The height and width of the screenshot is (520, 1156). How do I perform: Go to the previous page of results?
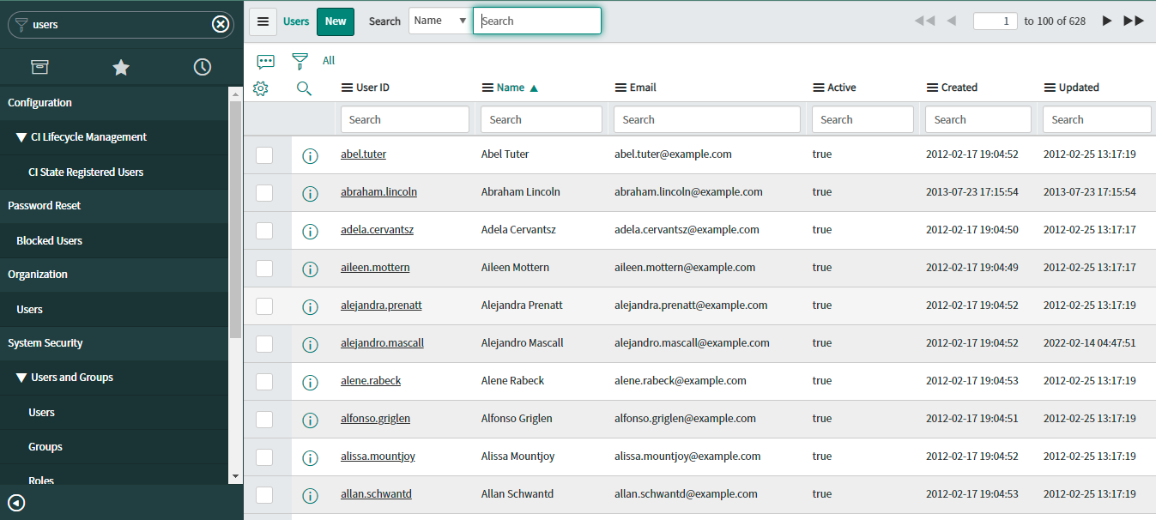951,21
